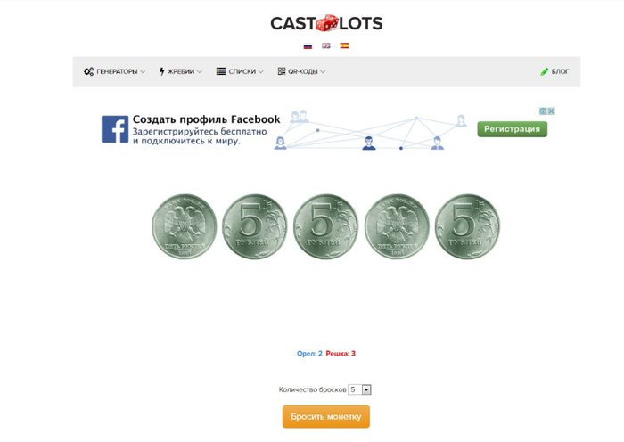624x442 pixels.
Task: Click the first eagle-side coin
Action: click(185, 227)
